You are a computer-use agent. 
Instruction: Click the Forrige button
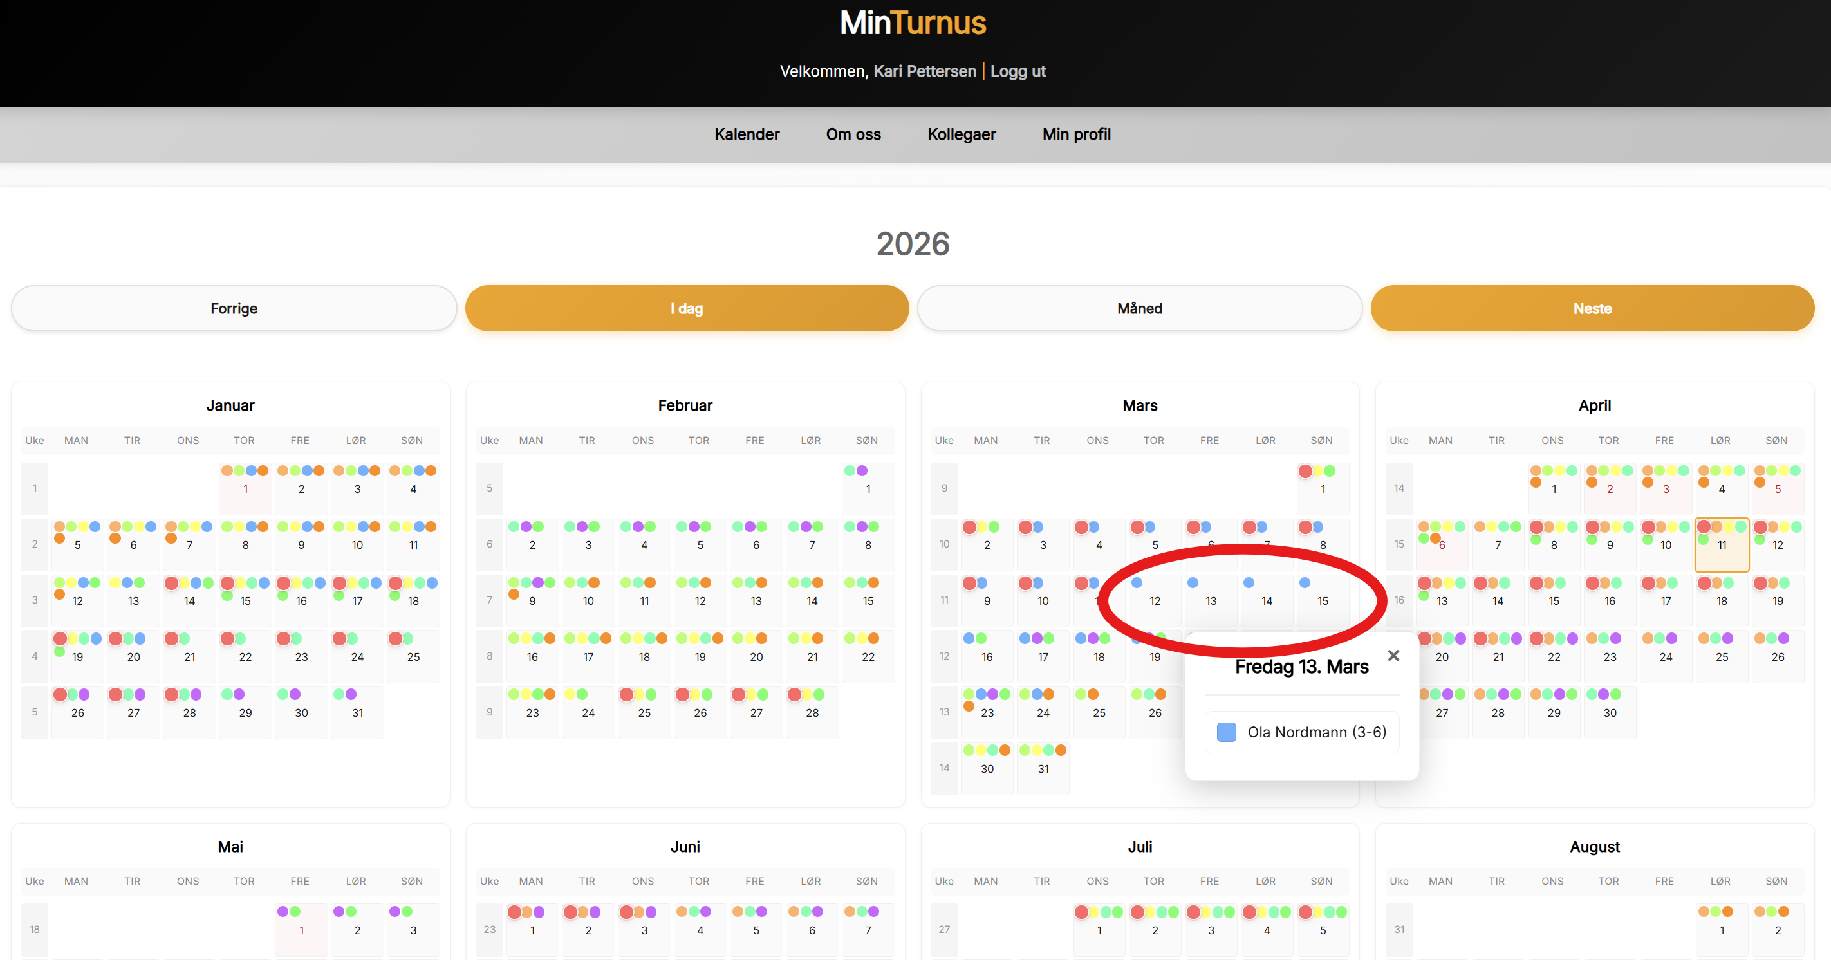pyautogui.click(x=233, y=308)
